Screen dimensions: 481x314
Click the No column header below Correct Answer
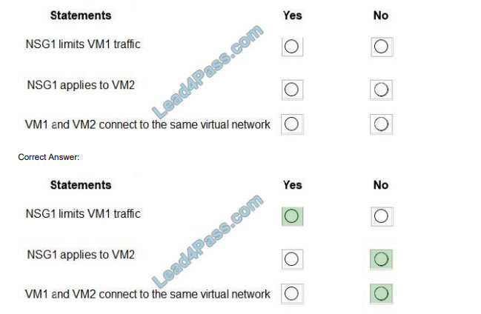click(x=381, y=185)
